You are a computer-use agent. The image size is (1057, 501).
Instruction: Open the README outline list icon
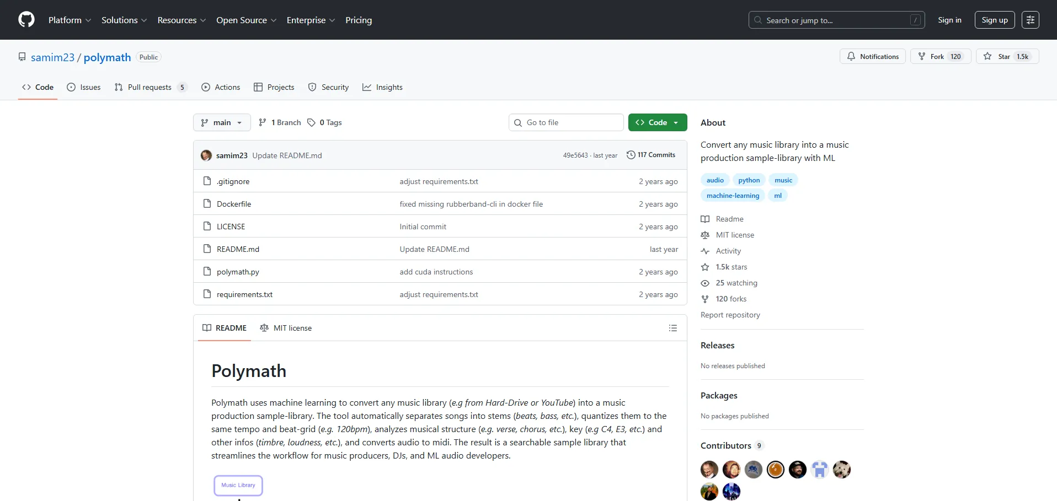click(672, 328)
